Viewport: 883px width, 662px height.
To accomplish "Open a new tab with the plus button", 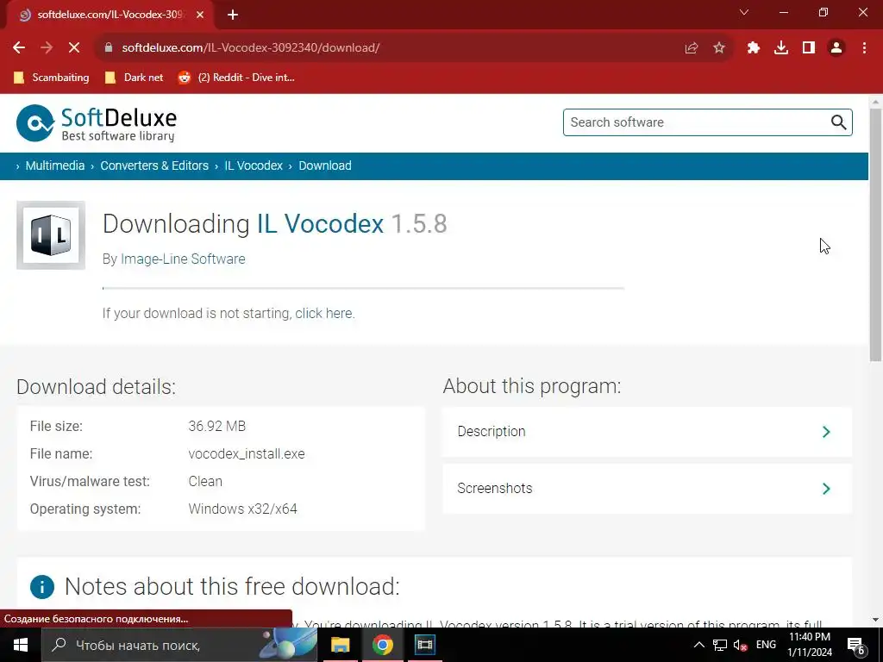I will (233, 15).
